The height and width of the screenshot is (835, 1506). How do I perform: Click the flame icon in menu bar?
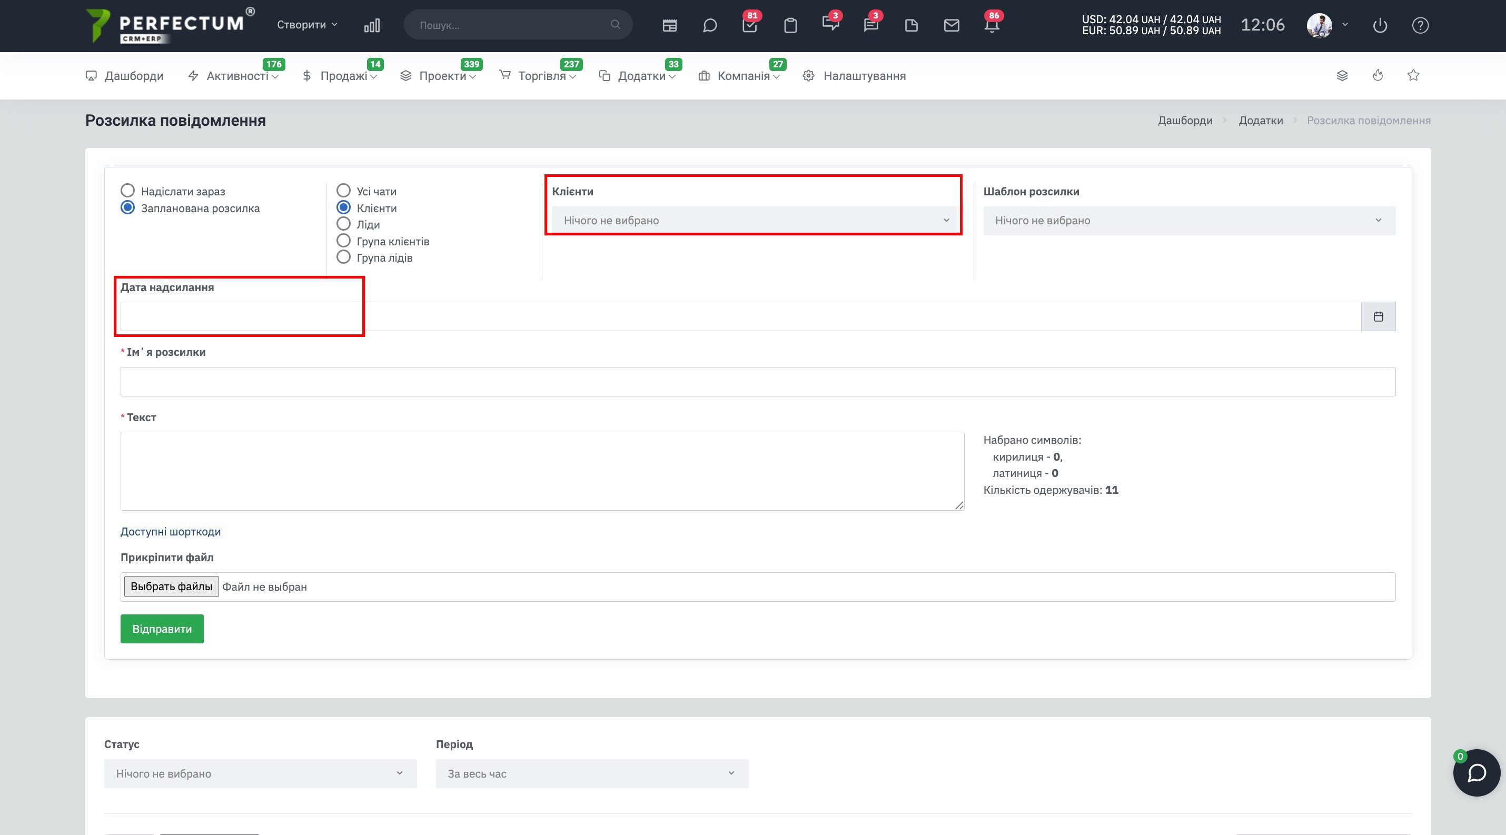point(1378,75)
